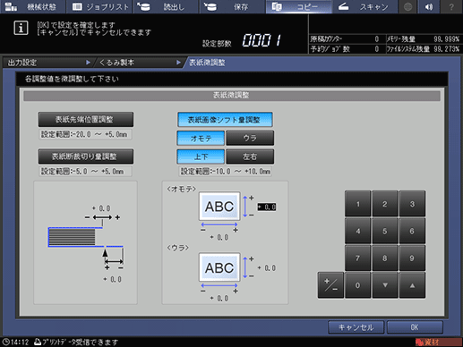Click the speaker sound icon

430,6
